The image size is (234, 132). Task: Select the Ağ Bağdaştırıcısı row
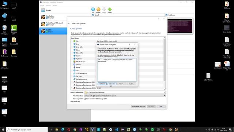117,79
